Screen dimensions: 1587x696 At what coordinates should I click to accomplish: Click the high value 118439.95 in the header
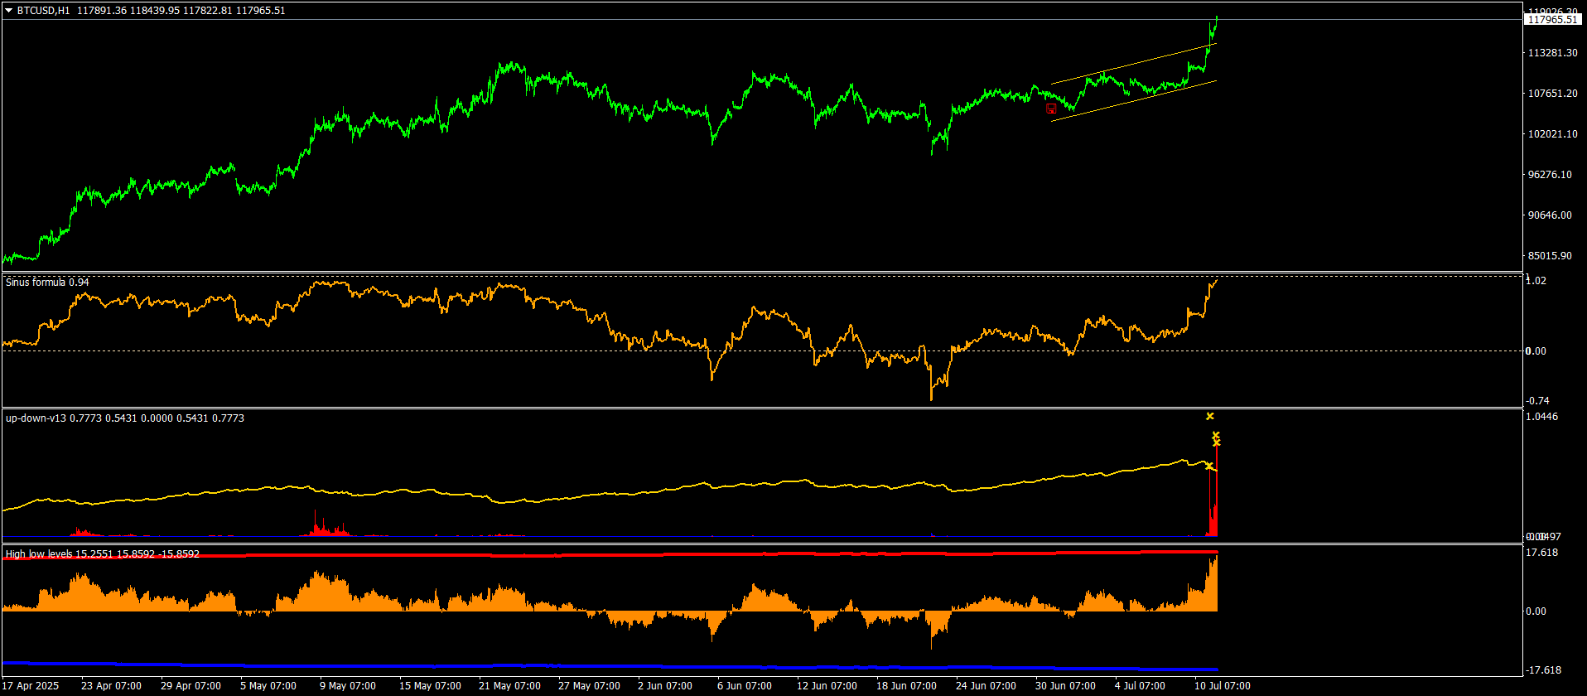coord(155,11)
